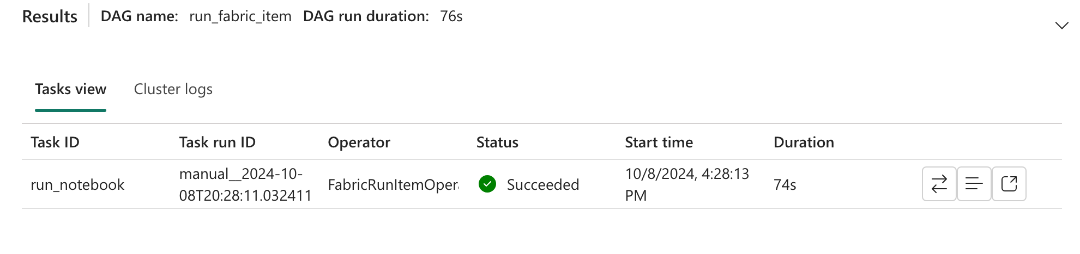Click the XCom swap-arrows icon button
The image size is (1080, 254).
(x=939, y=184)
